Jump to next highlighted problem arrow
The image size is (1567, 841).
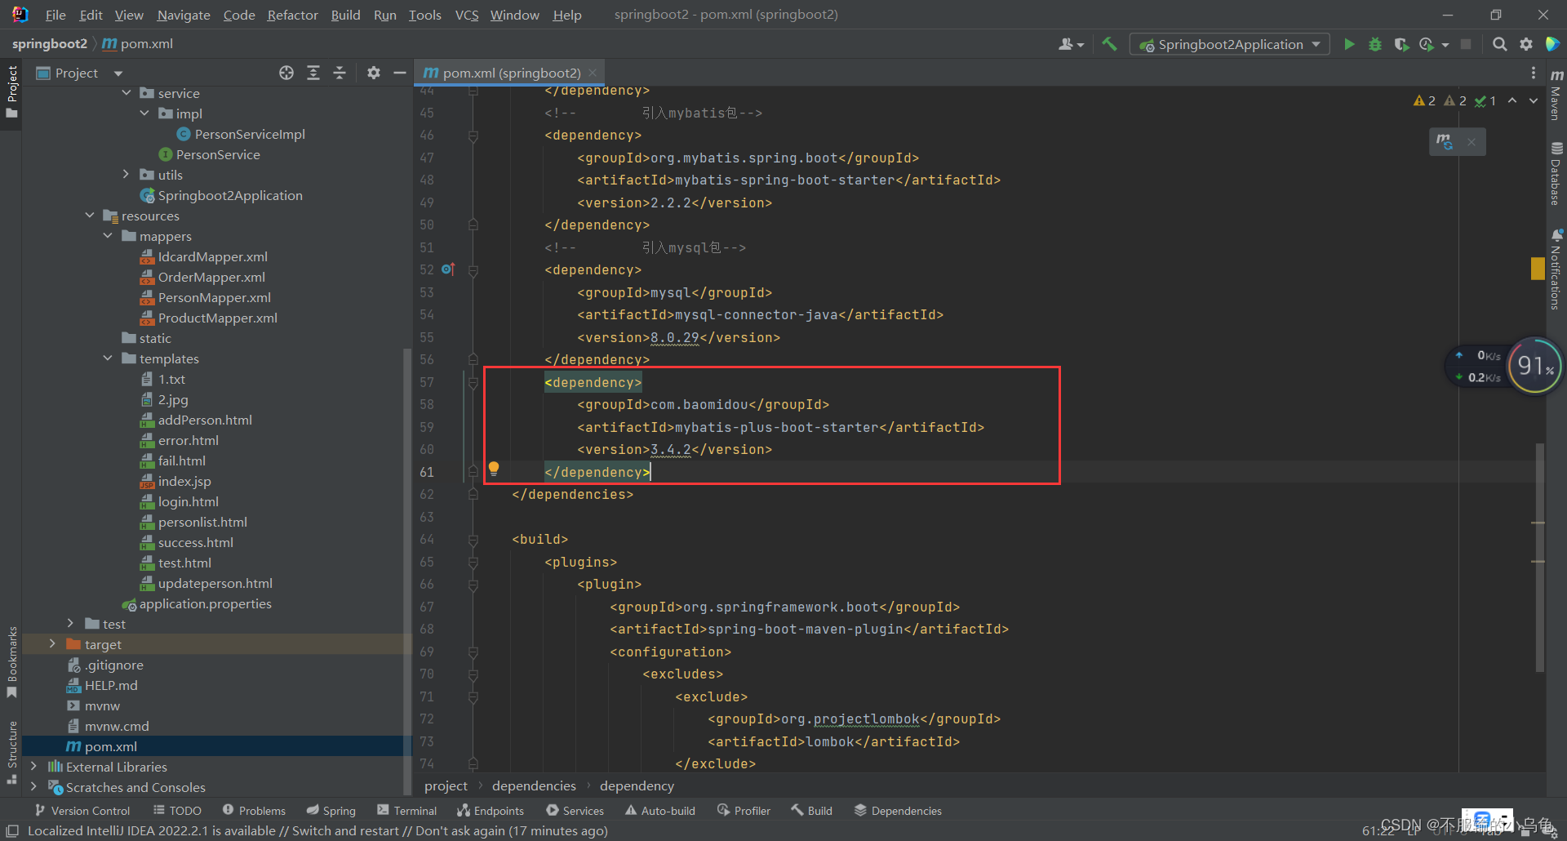click(1534, 100)
